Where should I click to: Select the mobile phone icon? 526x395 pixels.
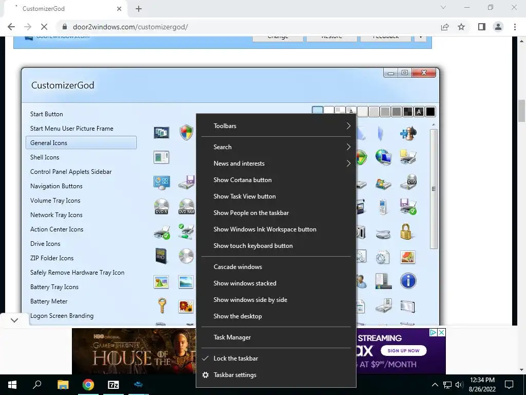383,207
